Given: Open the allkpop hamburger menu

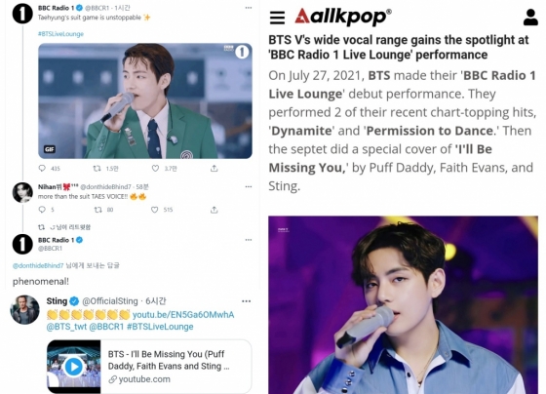Looking at the screenshot, I should point(277,18).
